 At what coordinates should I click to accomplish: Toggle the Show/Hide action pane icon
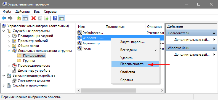coord(61,18)
